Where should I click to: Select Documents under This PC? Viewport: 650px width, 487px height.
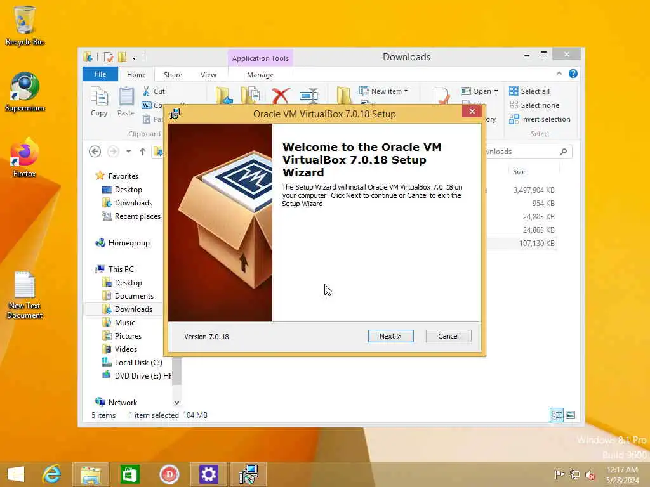[134, 295]
